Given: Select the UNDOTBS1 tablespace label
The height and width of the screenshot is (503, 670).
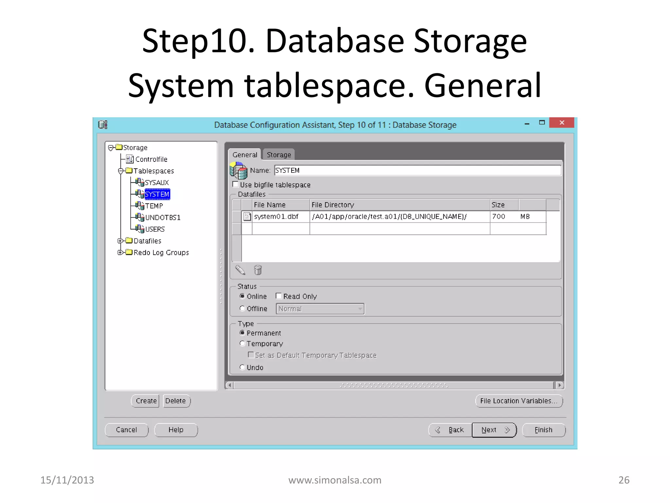Looking at the screenshot, I should coord(163,217).
